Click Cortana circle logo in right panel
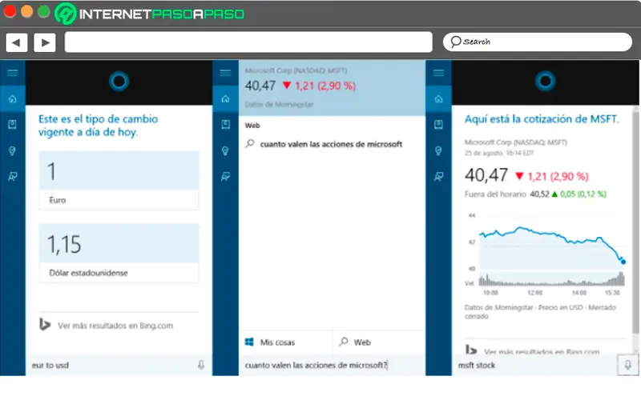 coord(546,82)
